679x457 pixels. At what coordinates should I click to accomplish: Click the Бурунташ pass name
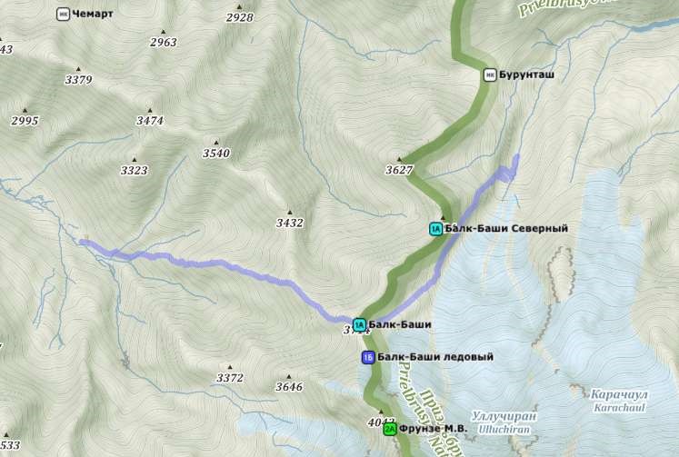pyautogui.click(x=526, y=75)
